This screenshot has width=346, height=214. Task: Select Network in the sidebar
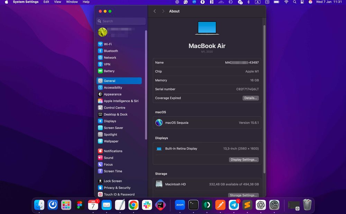pos(119,58)
